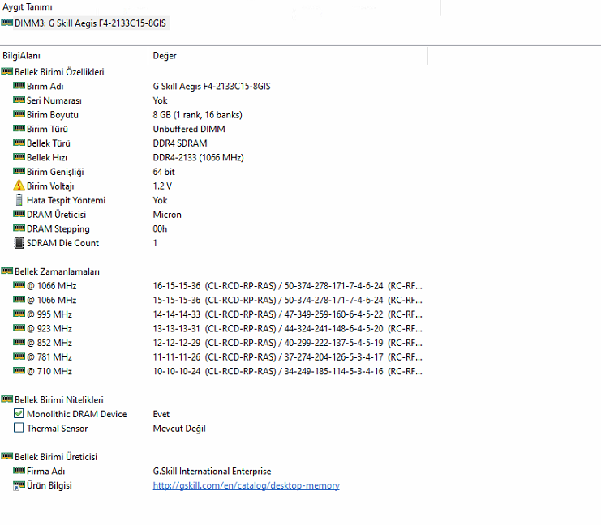Screen dimensions: 601x525
Task: Select the DIMM3: G Skill Aegis device entry
Action: click(90, 23)
